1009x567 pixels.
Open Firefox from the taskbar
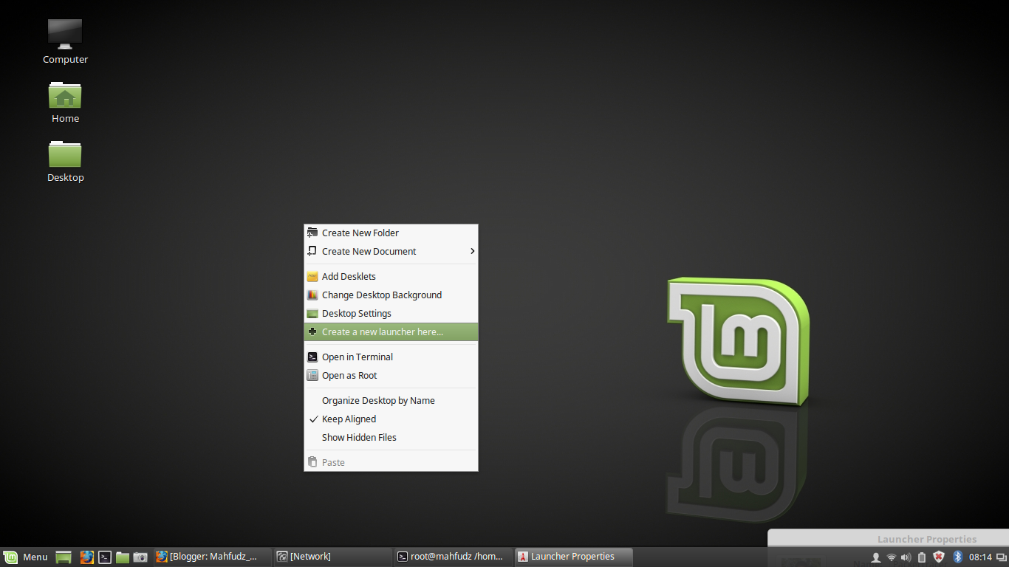87,557
